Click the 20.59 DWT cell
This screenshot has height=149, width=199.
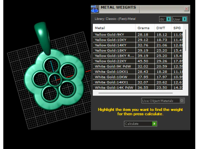coord(163,66)
